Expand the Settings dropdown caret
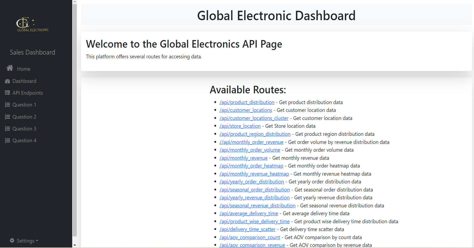Image resolution: width=474 pixels, height=248 pixels. click(37, 241)
